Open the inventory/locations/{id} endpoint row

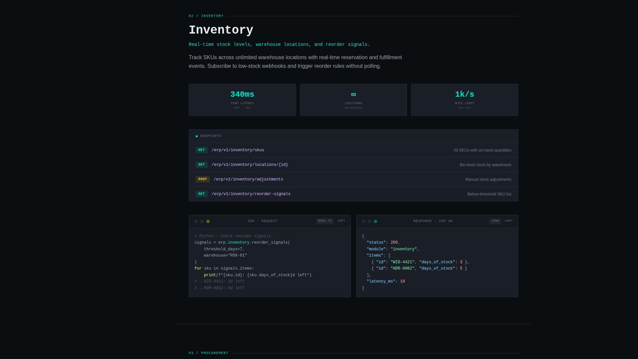pyautogui.click(x=353, y=165)
